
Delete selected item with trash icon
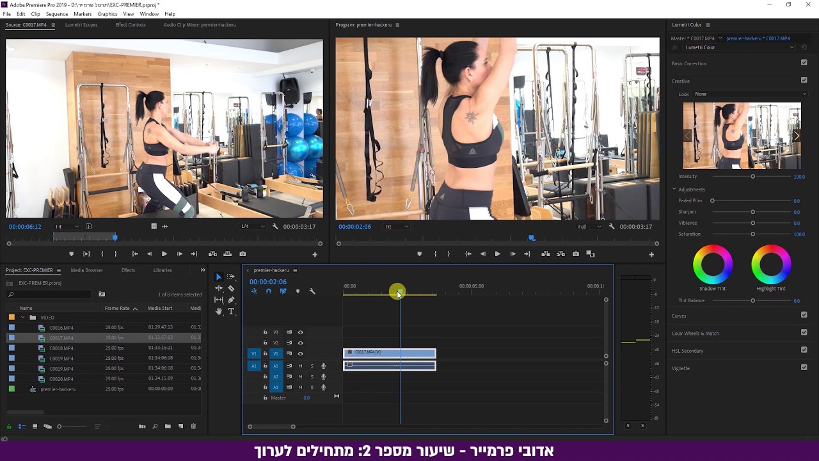pos(193,426)
